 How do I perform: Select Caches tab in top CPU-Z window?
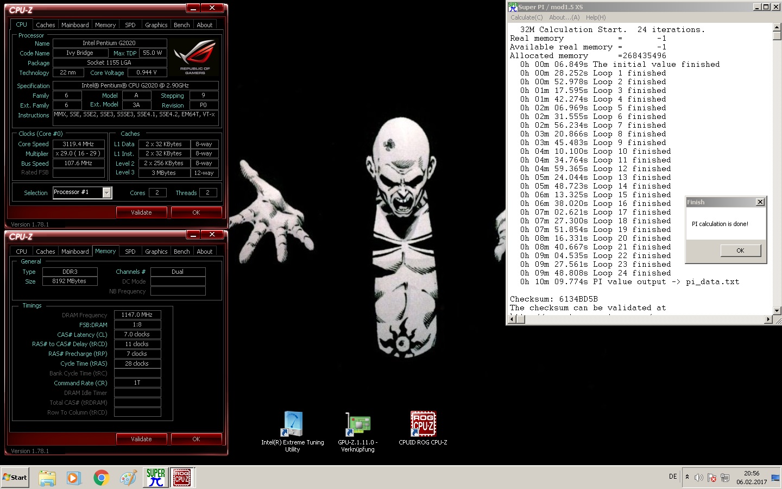pyautogui.click(x=46, y=25)
